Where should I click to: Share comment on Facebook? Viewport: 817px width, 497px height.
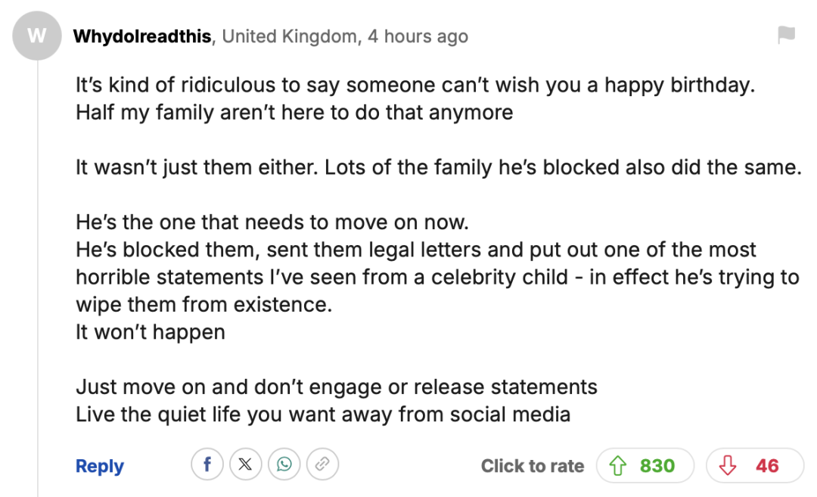click(x=207, y=464)
